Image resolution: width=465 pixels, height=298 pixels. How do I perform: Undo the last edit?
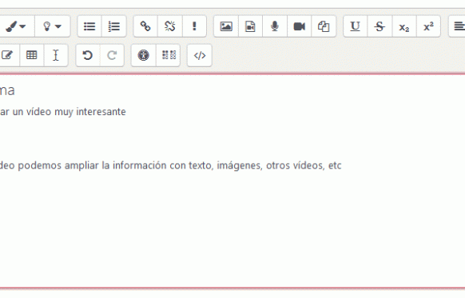[88, 55]
